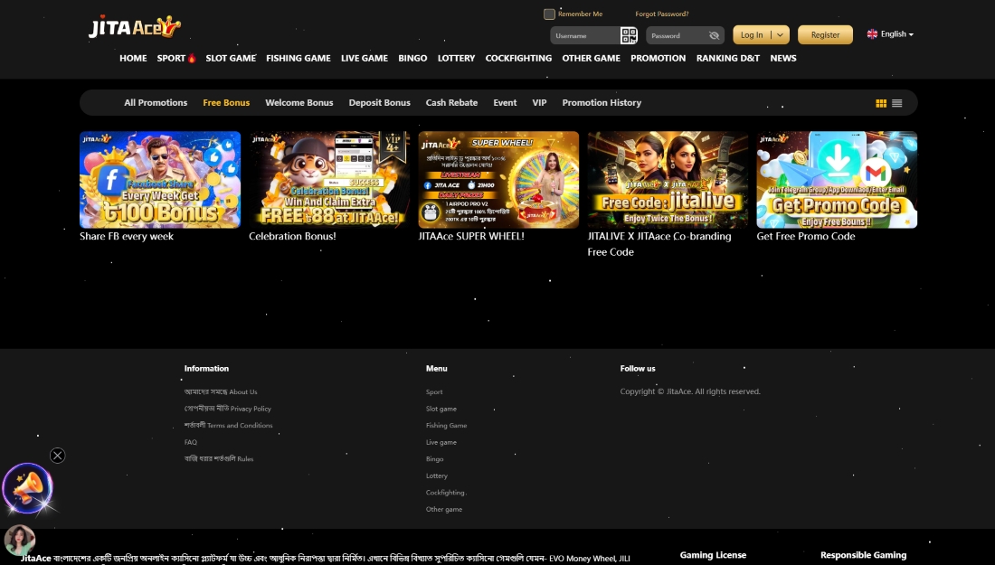
Task: Open Celebration Bonus promo image
Action: click(x=329, y=180)
